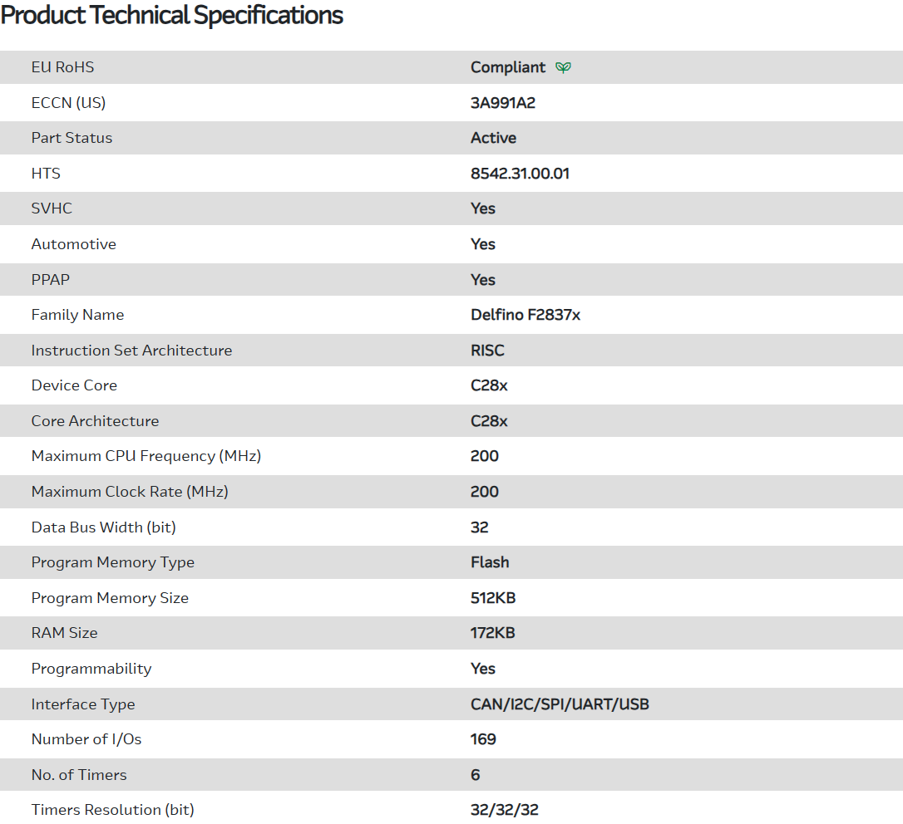Click the Device Core C28x value
This screenshot has height=824, width=903.
click(x=489, y=385)
